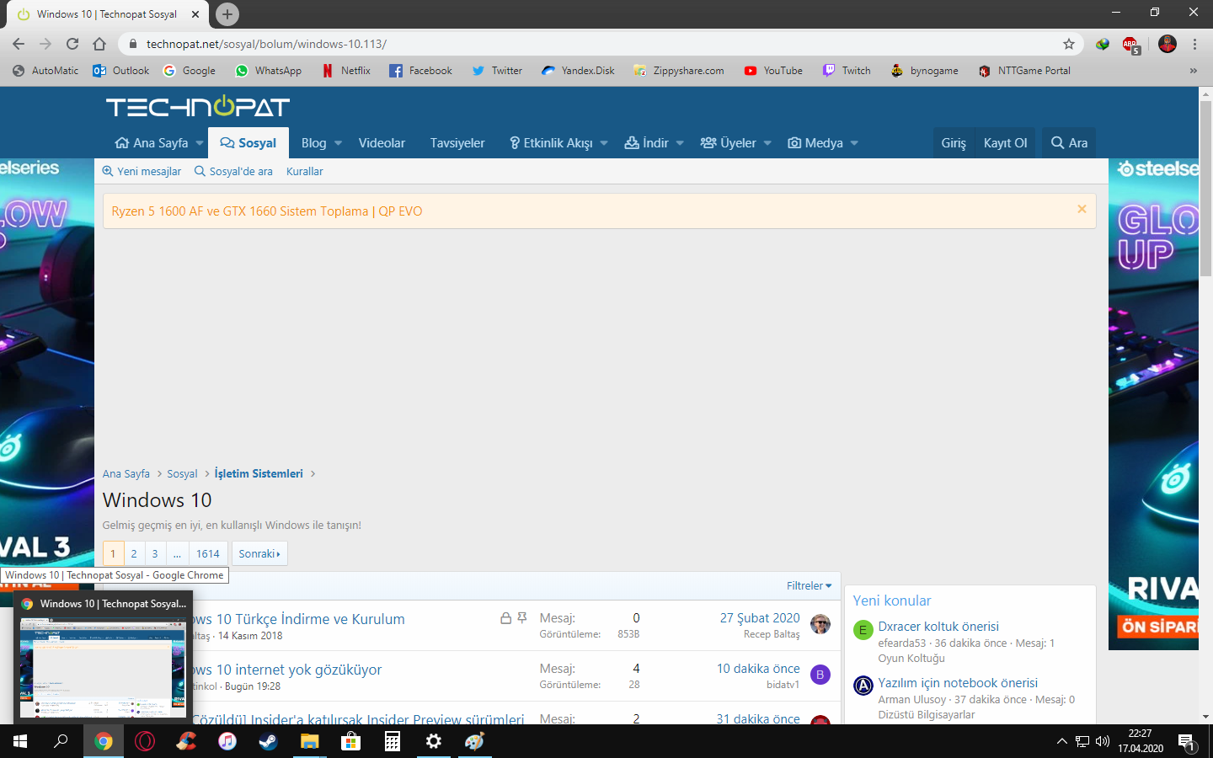Reload the page with the refresh icon

72,44
